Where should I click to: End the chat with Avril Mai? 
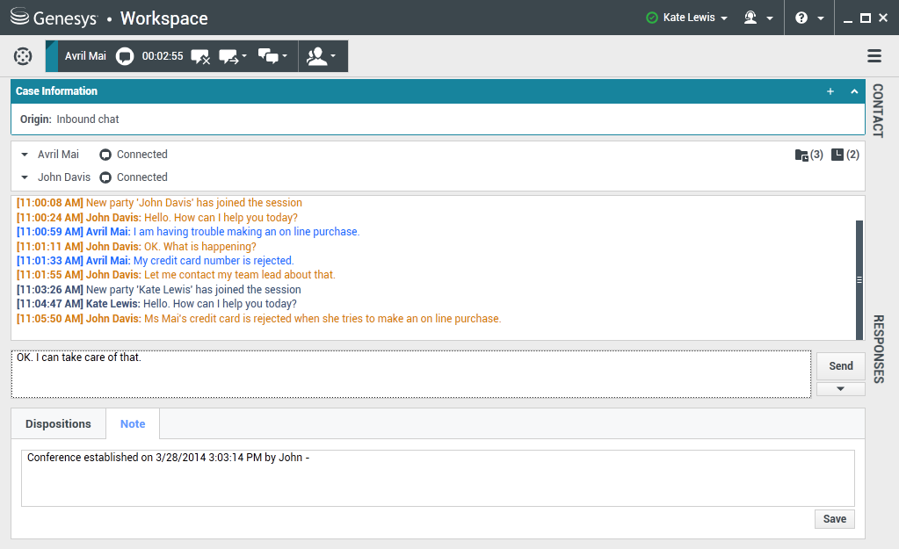click(199, 56)
